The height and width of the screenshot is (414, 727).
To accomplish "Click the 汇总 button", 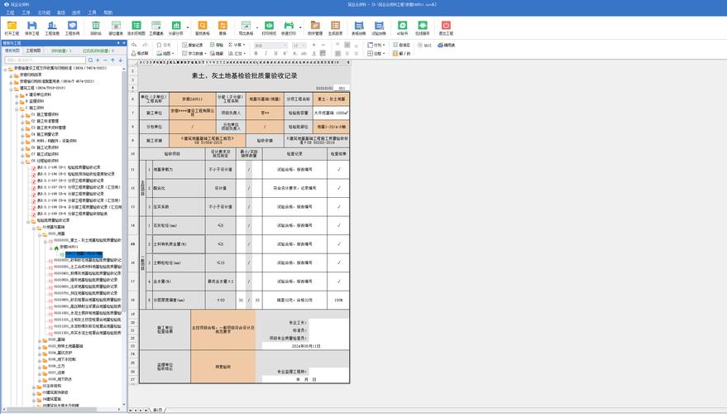I will click(236, 53).
